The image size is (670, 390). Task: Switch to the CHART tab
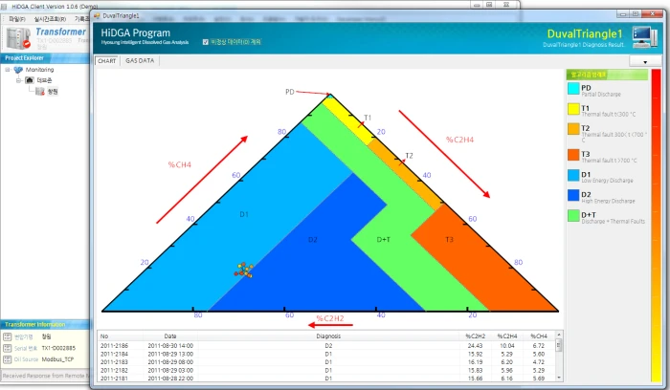107,61
